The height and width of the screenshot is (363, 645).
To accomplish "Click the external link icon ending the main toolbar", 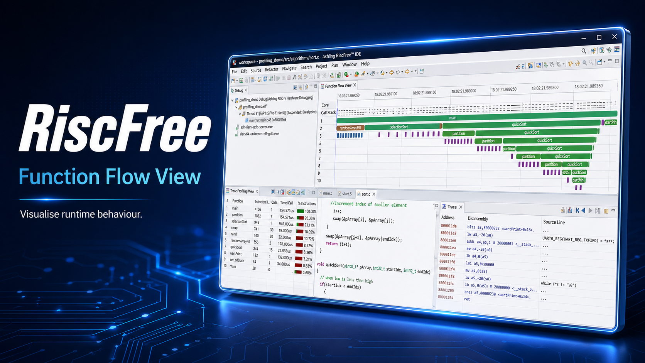I will (x=422, y=71).
